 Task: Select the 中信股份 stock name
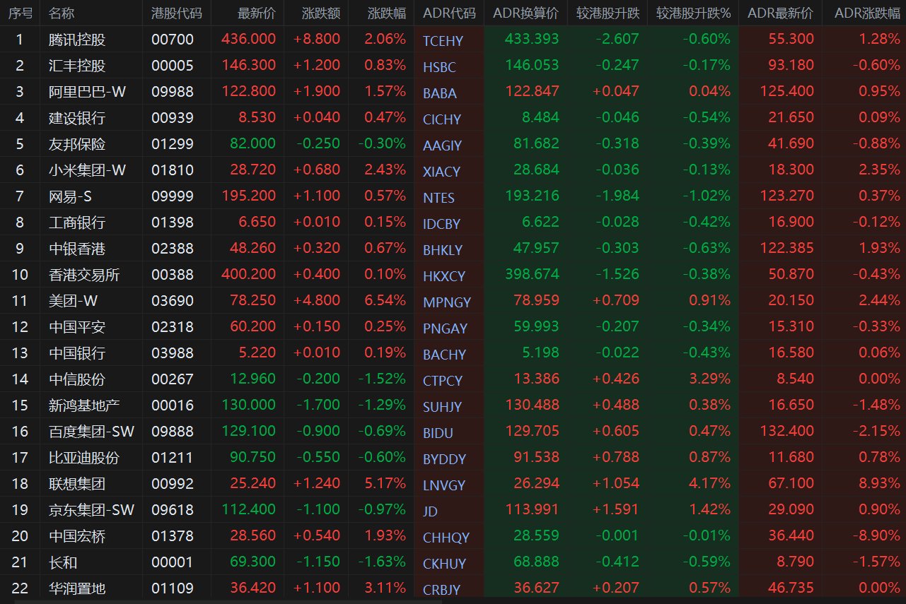click(x=78, y=379)
